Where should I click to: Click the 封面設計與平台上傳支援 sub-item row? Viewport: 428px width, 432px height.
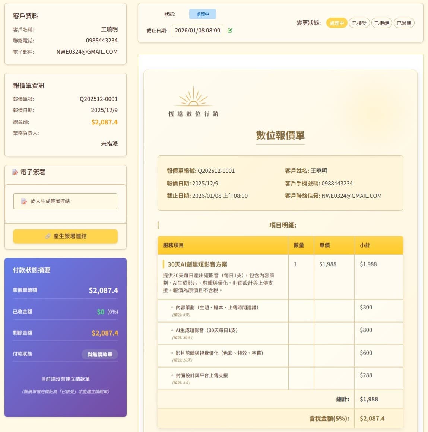click(202, 375)
